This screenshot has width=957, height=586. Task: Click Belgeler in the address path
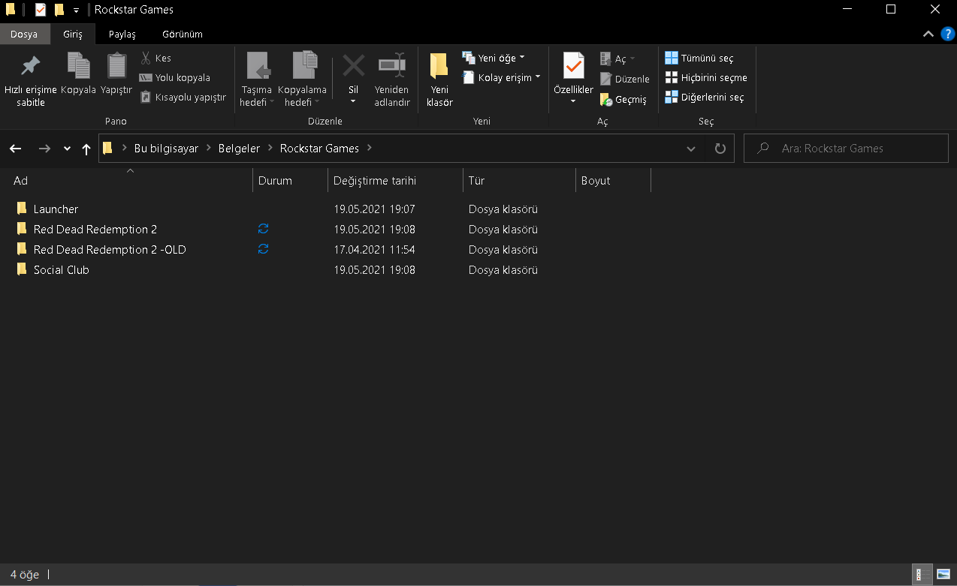coord(239,149)
